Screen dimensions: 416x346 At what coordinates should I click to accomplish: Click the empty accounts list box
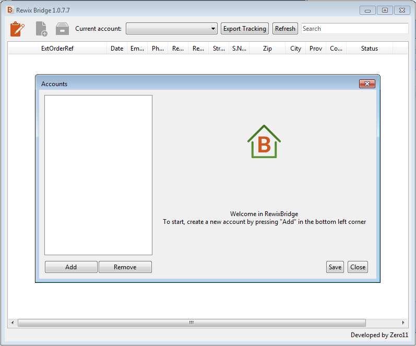[99, 175]
